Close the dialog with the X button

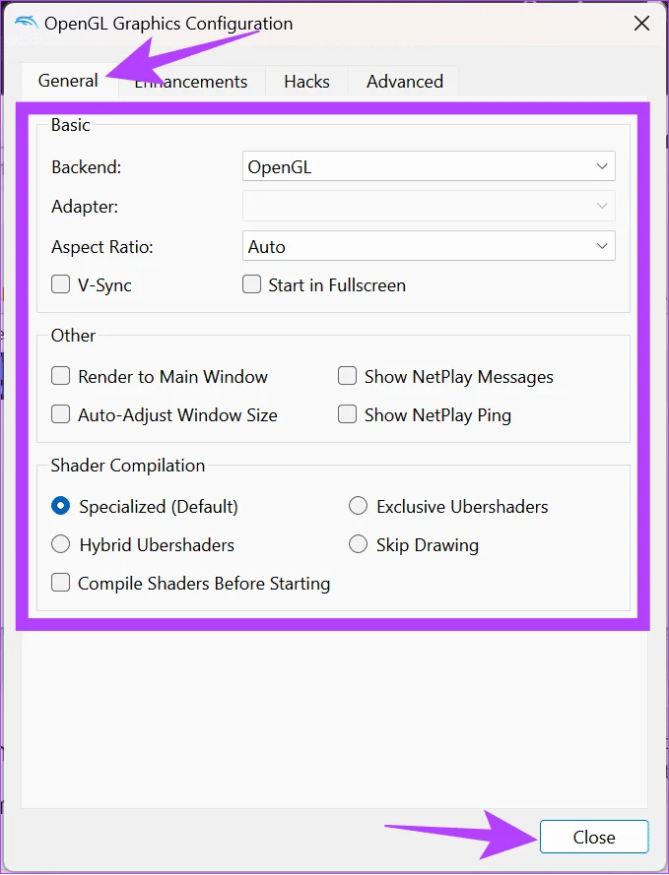pyautogui.click(x=641, y=24)
